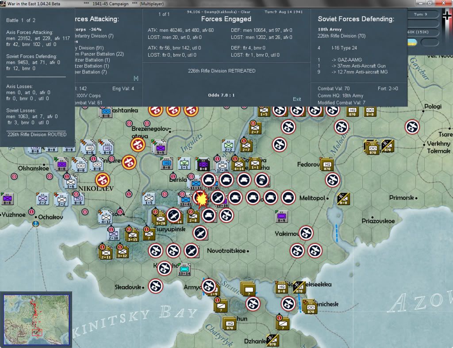Click the 8=9 purple panzer counter
The width and height of the screenshot is (453, 348).
click(x=281, y=217)
